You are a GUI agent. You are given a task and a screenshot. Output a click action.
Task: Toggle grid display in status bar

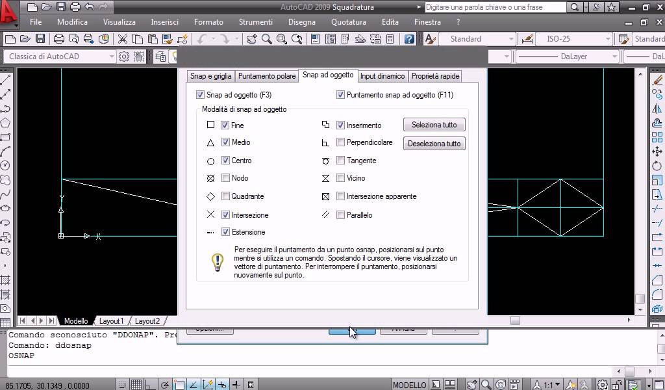(136, 385)
